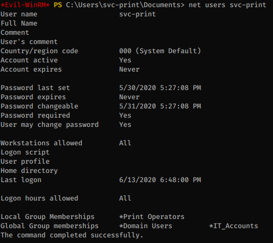Click the *IT_Accounts group entry

(x=234, y=226)
